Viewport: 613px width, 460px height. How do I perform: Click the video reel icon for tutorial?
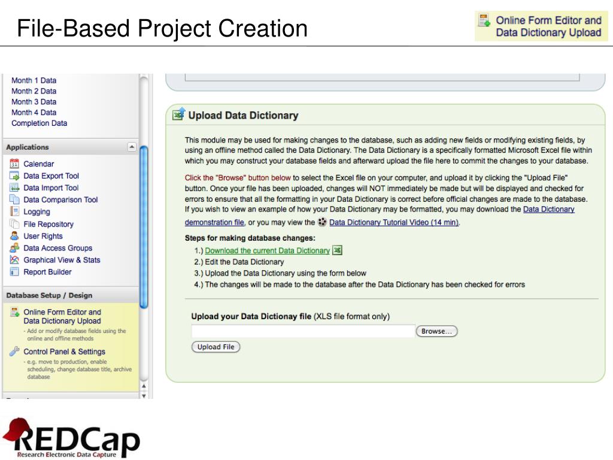(x=322, y=222)
